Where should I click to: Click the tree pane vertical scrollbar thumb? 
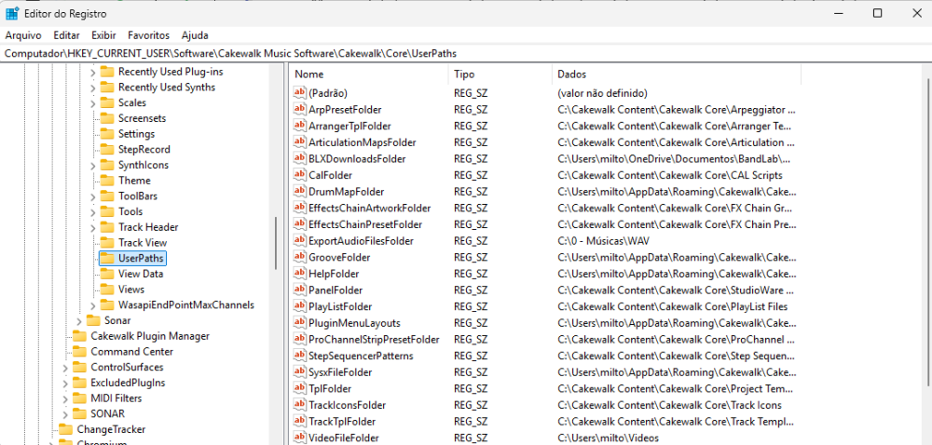click(276, 244)
